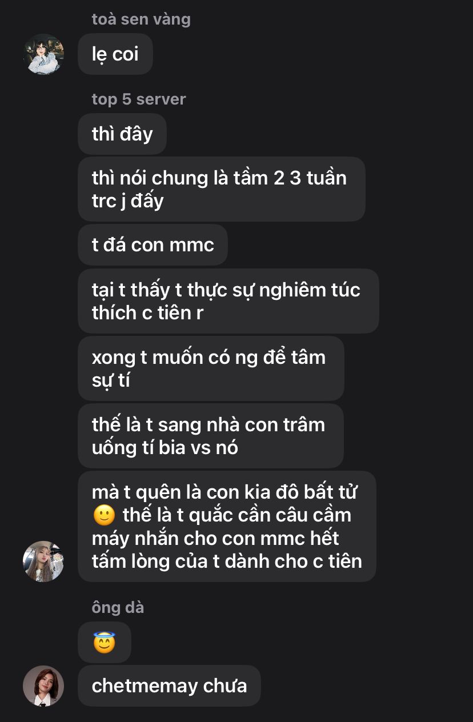Click the smiley emoji inside the long message
This screenshot has width=473, height=722.
103,516
